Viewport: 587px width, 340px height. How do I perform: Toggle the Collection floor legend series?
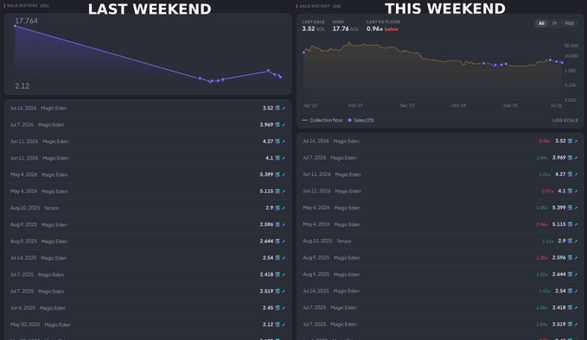point(322,120)
